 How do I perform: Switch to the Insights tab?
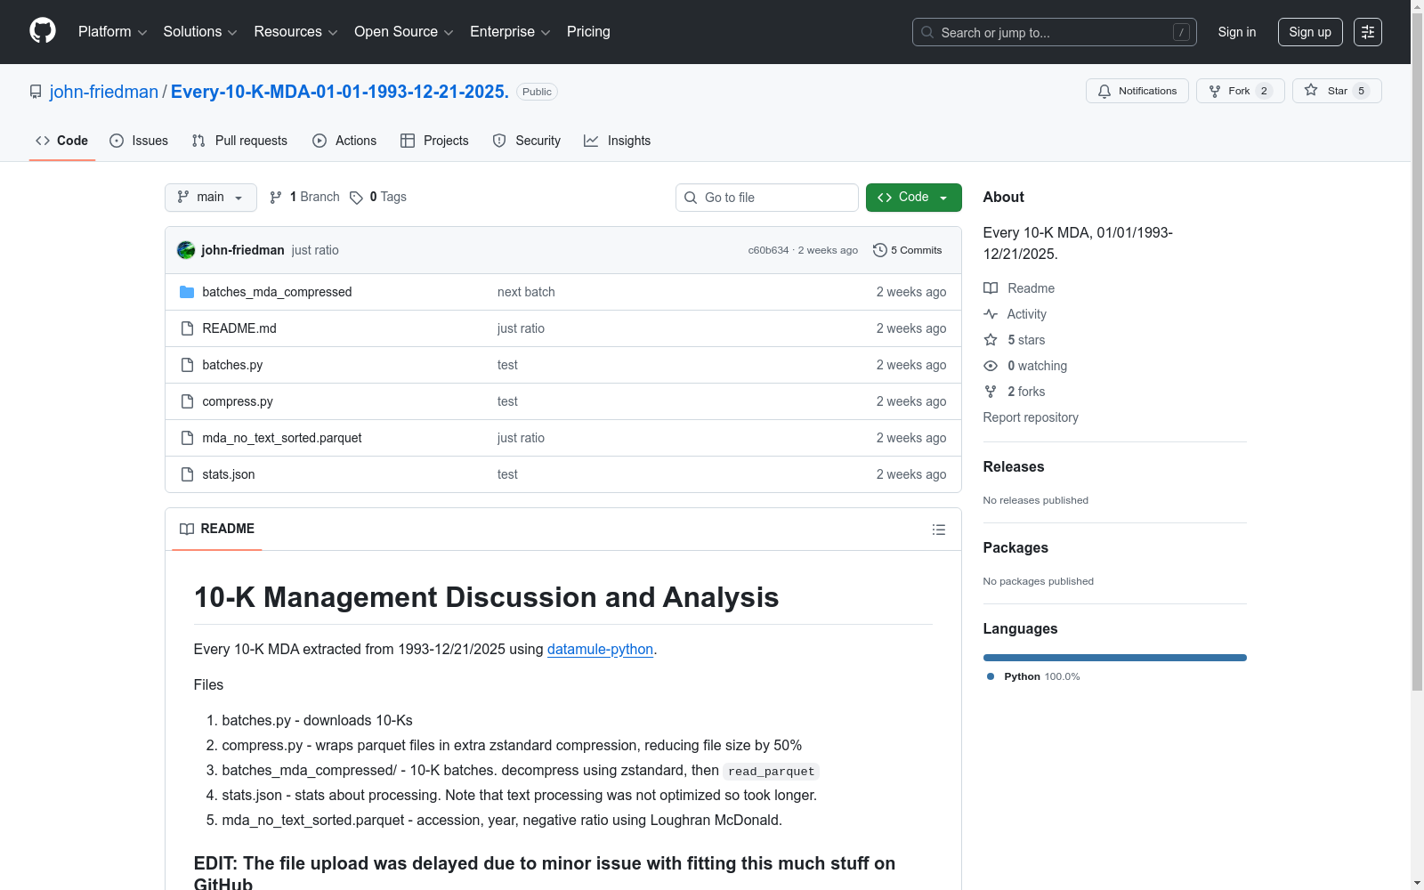coord(618,141)
